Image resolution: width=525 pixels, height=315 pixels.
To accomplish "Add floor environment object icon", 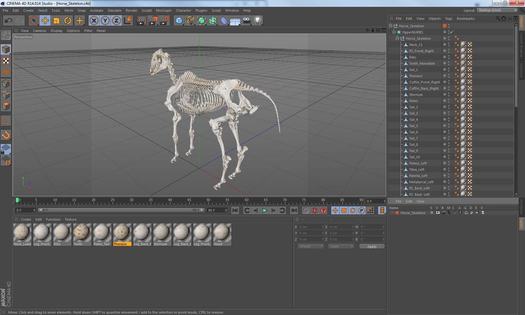I will coord(235,20).
